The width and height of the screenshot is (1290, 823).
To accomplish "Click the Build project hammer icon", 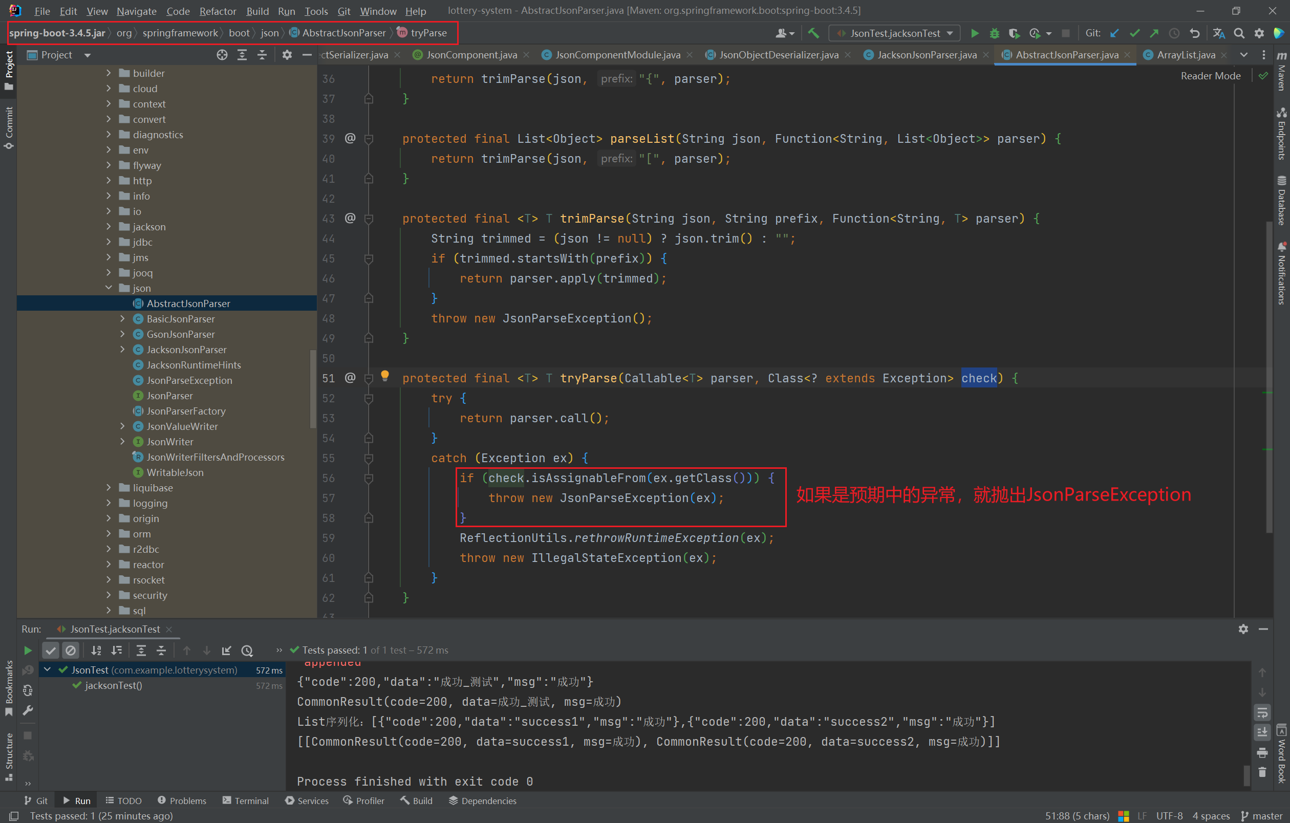I will [814, 33].
